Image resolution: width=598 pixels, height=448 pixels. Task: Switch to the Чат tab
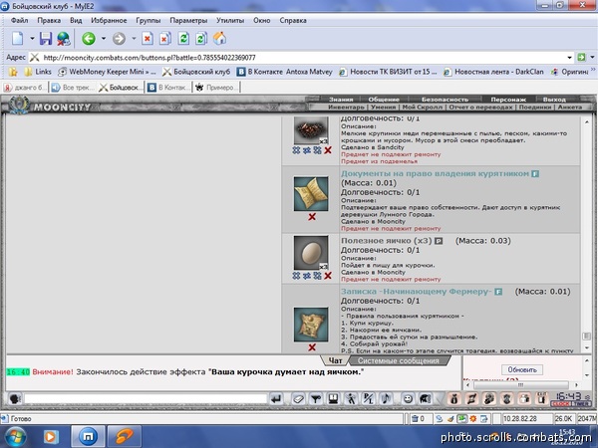(x=335, y=360)
